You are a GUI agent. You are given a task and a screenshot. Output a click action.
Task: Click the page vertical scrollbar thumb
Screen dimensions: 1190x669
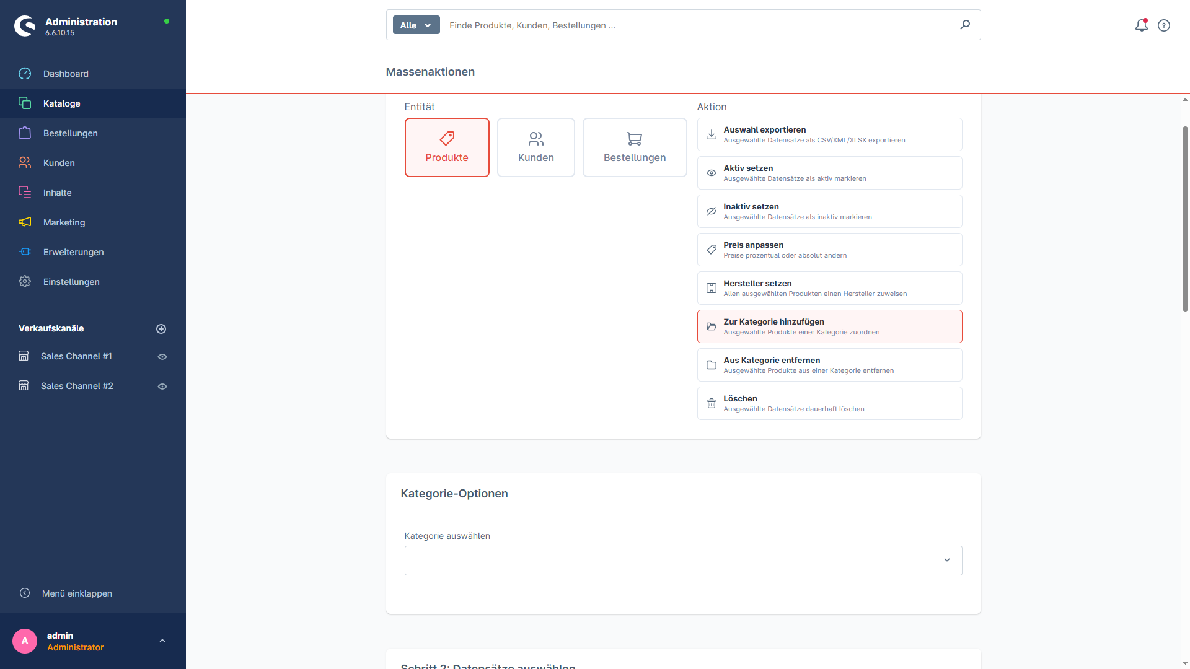(x=1185, y=218)
